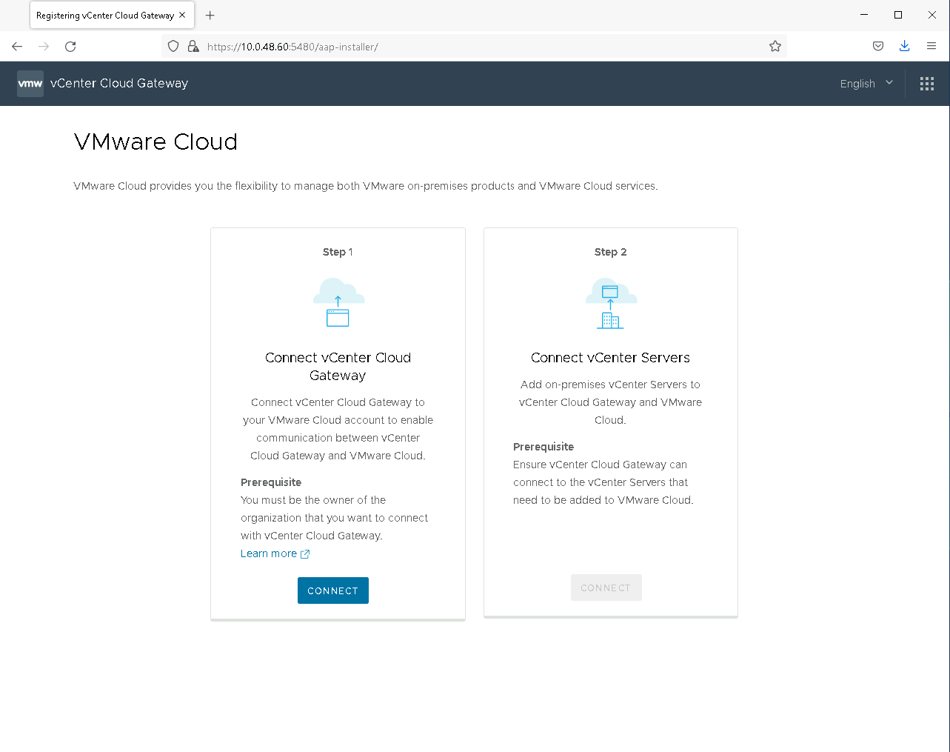
Task: Click the Save to Pocket icon
Action: click(x=877, y=46)
